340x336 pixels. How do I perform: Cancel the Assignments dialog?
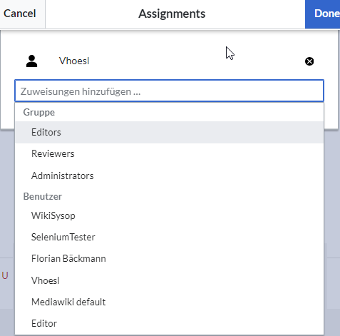coord(20,14)
